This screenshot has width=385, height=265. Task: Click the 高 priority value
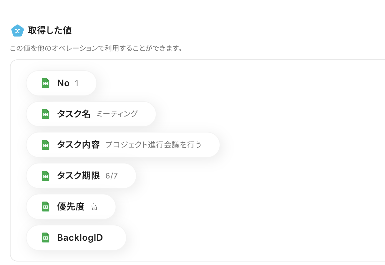click(x=94, y=207)
